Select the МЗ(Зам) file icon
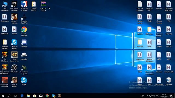175x98 pixels. 168,30
